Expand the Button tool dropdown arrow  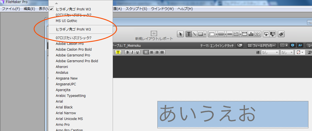[226, 34]
